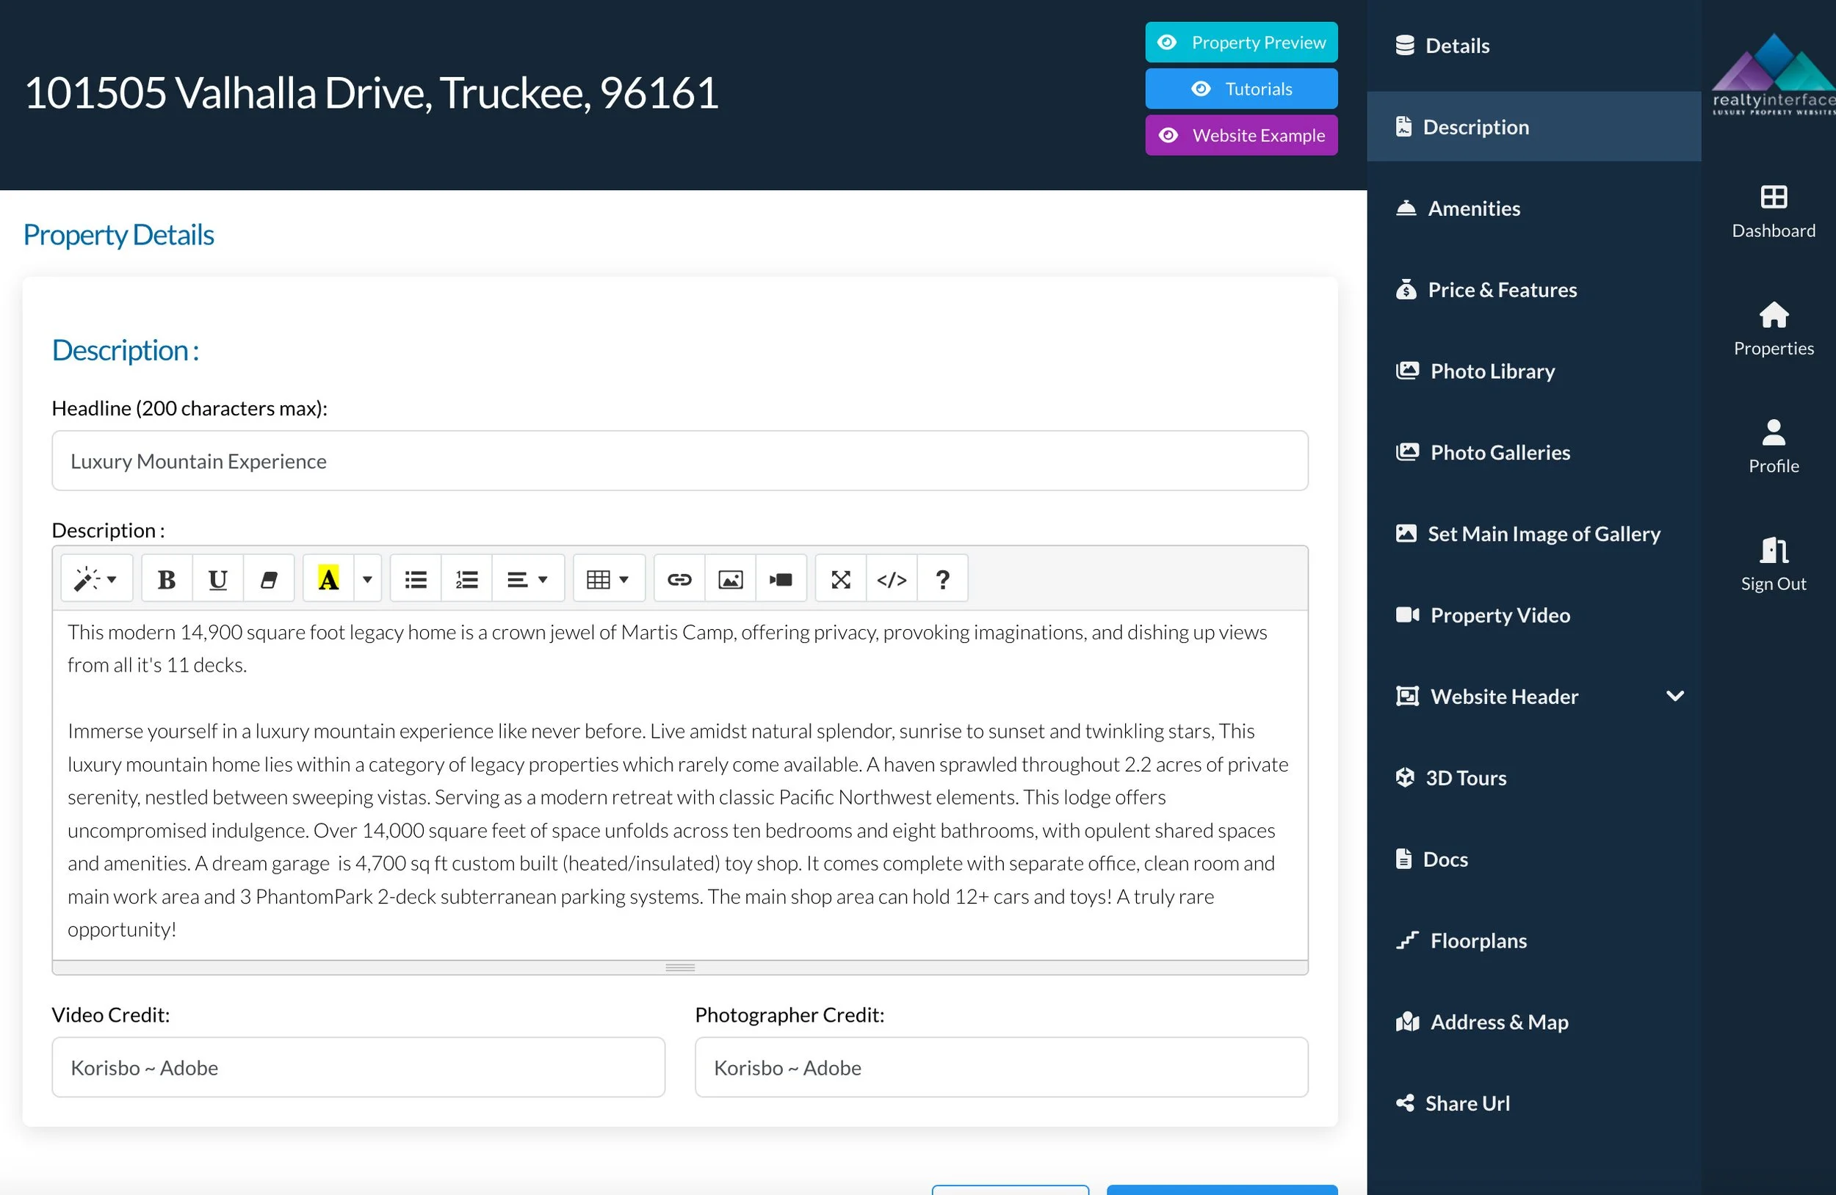Click the eraser remove-format icon
Viewport: 1836px width, 1195px height.
pos(269,579)
